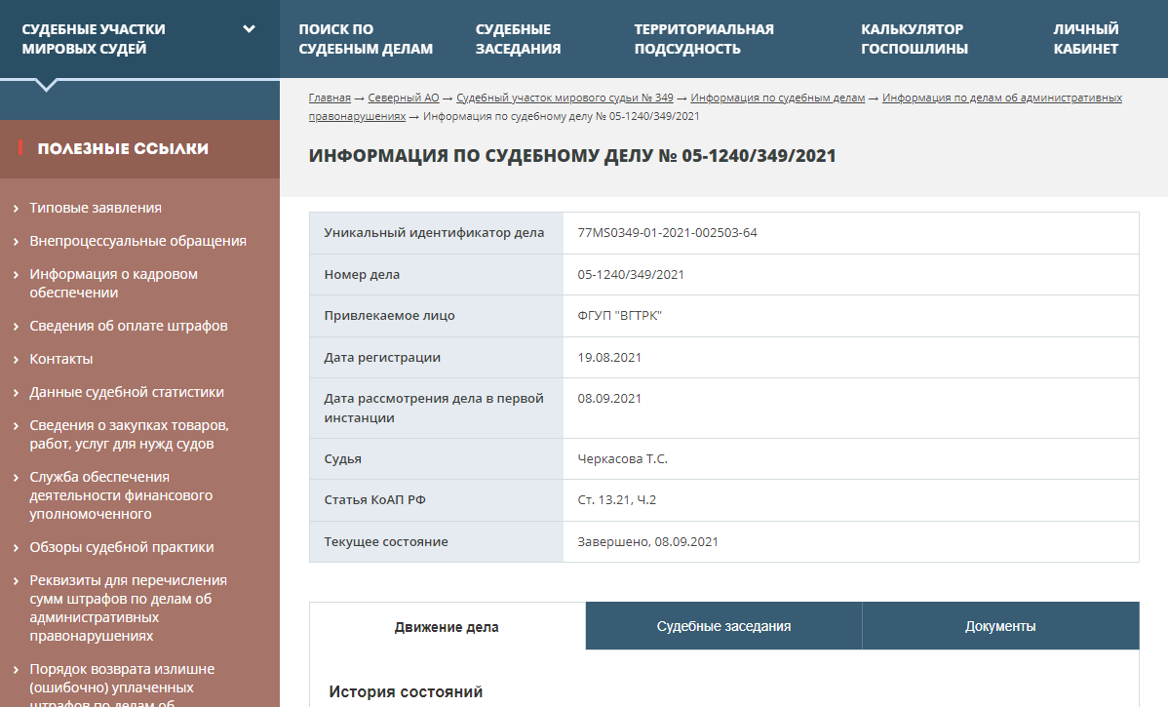View Данные судебной статистики

tap(127, 392)
